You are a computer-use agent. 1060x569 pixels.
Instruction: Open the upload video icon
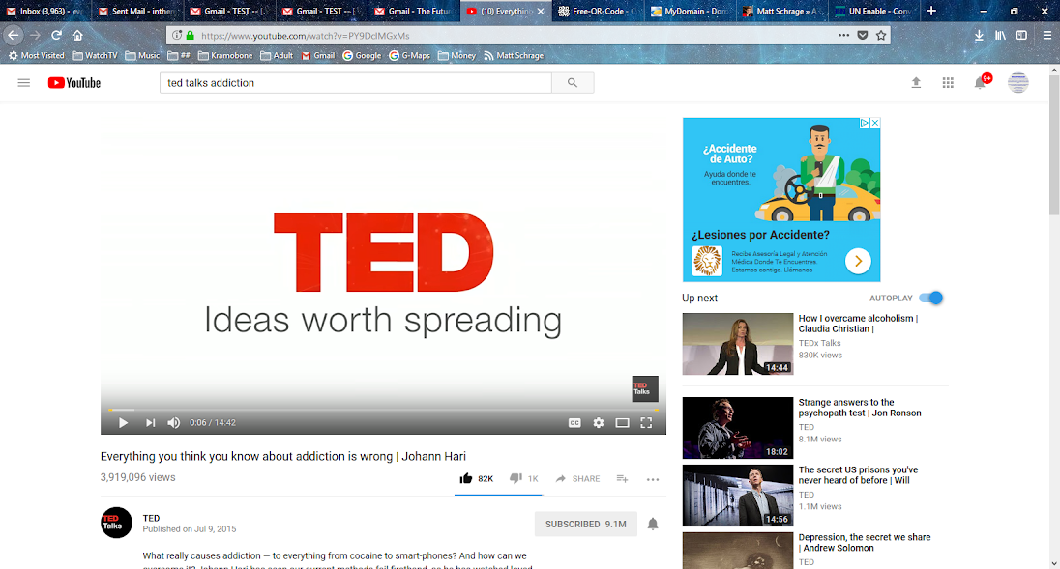click(916, 82)
